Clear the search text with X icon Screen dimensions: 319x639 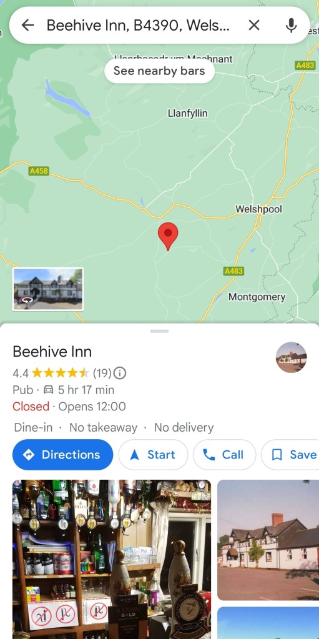pyautogui.click(x=254, y=25)
